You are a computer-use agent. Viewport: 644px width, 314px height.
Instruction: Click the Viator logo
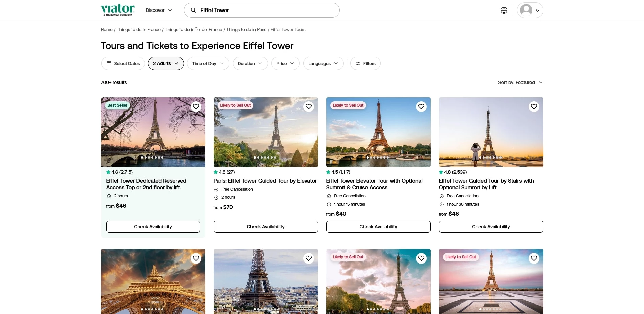tap(117, 10)
